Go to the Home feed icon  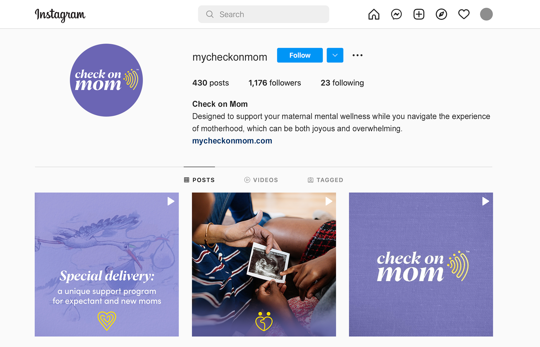pos(374,14)
